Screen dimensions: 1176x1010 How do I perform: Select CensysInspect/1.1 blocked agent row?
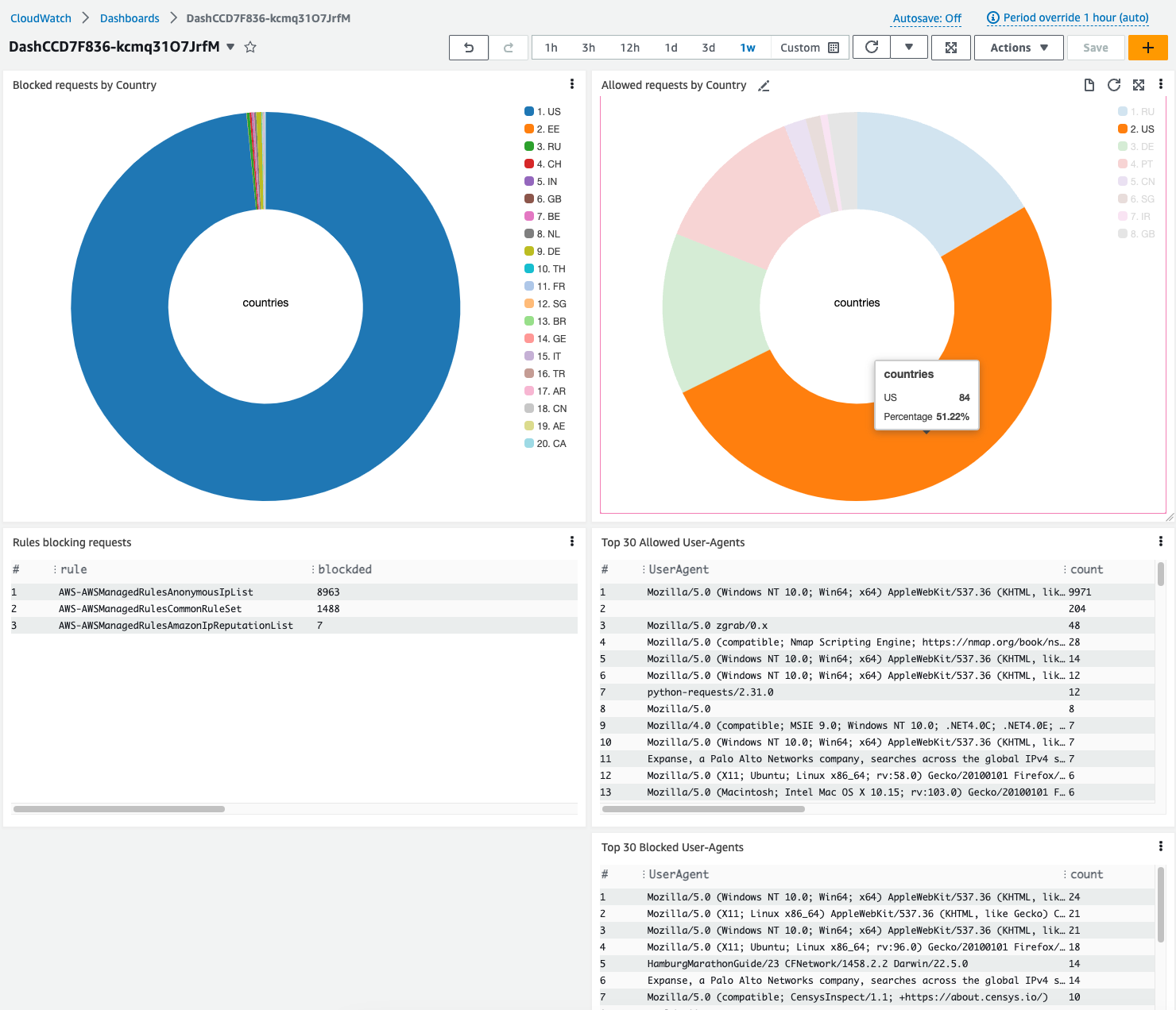pyautogui.click(x=877, y=997)
